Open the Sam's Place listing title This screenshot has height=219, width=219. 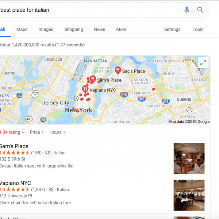(14, 146)
